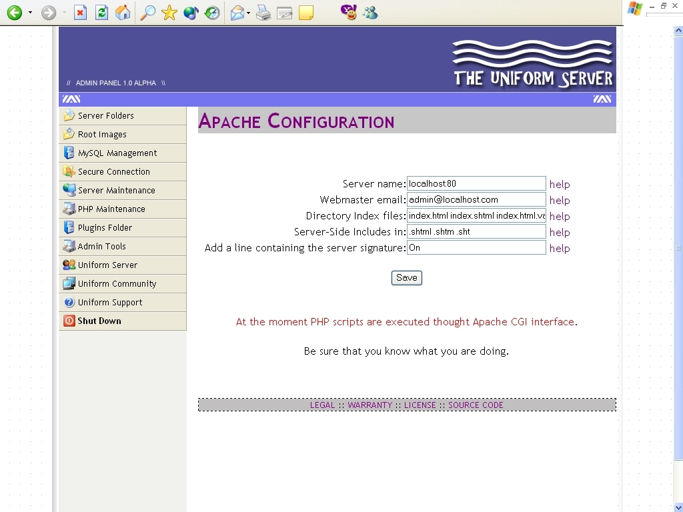683x512 pixels.
Task: Click the Windows flag logo icon
Action: [635, 9]
